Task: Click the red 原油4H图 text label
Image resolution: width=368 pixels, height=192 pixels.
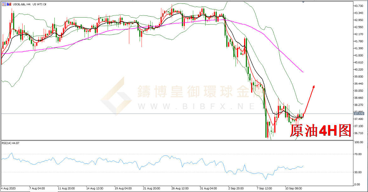Action: click(320, 131)
